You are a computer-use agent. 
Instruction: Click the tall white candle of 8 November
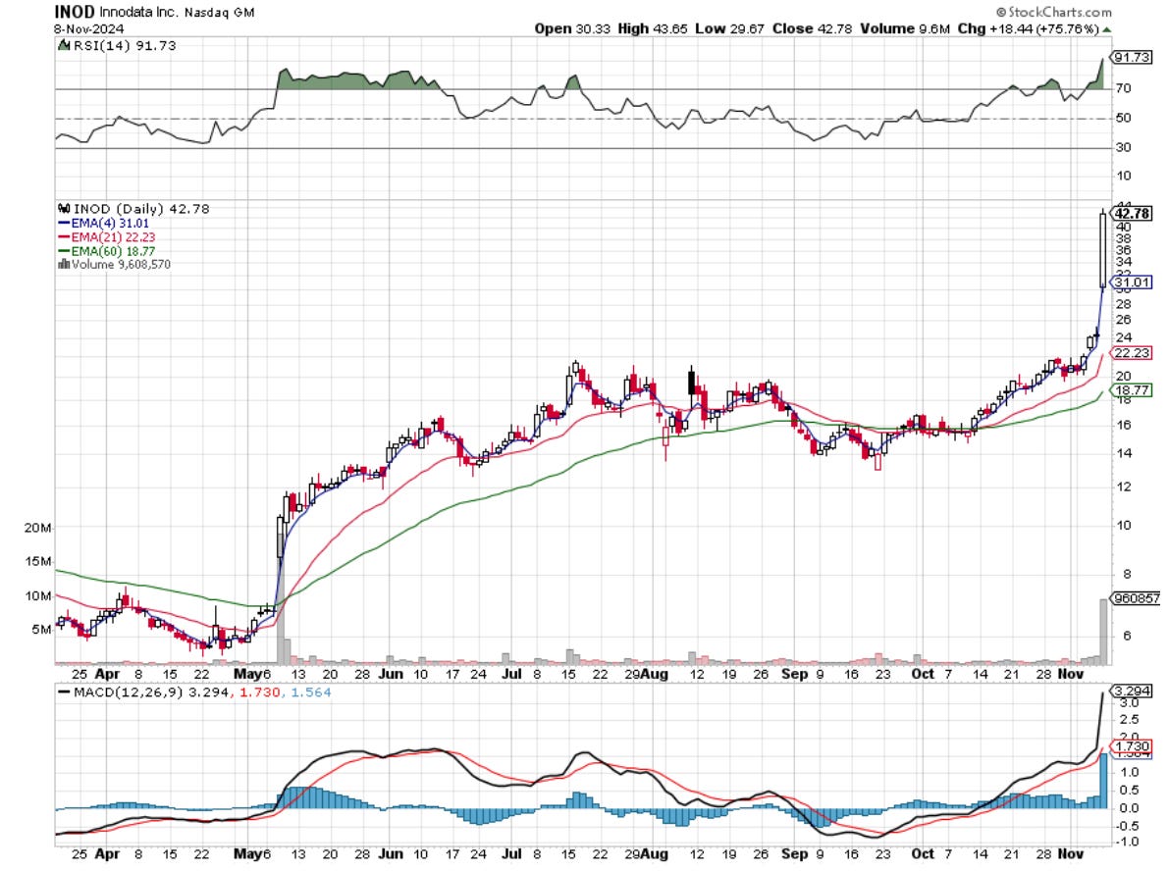[1102, 249]
